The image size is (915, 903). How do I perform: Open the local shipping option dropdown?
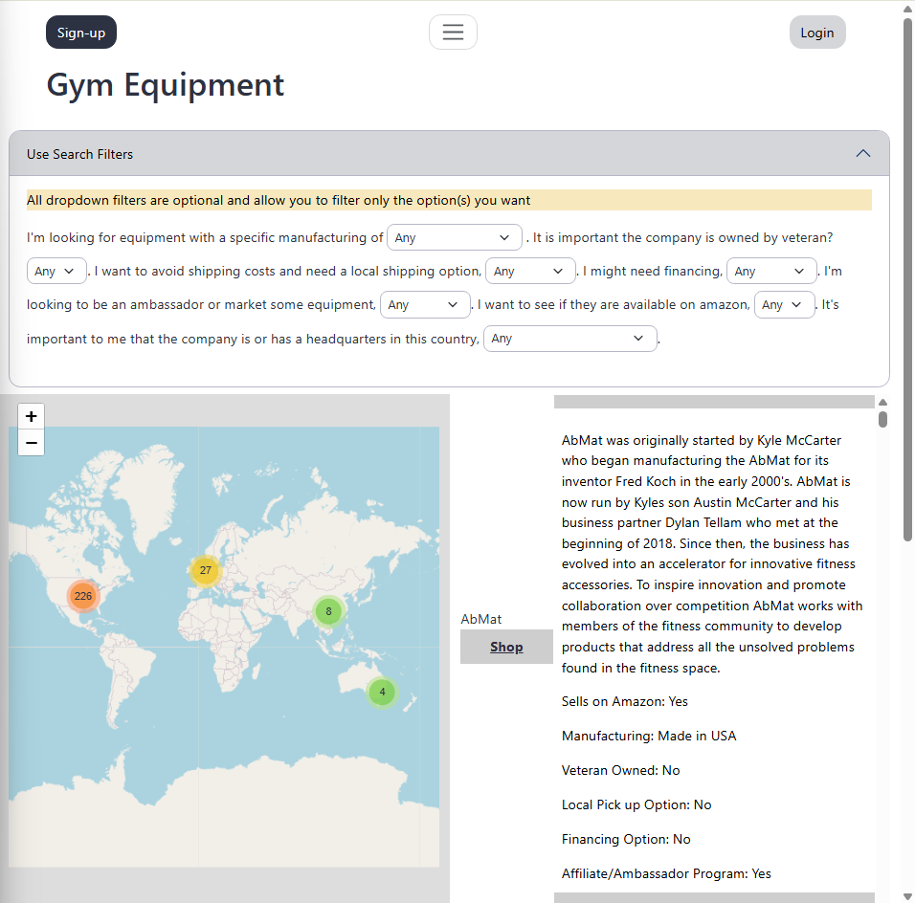point(530,271)
